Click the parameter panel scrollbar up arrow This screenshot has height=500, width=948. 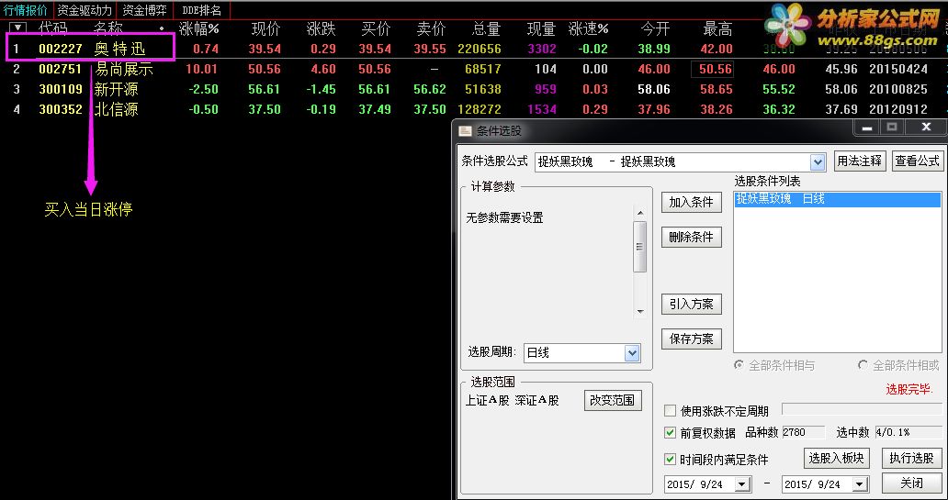[640, 213]
